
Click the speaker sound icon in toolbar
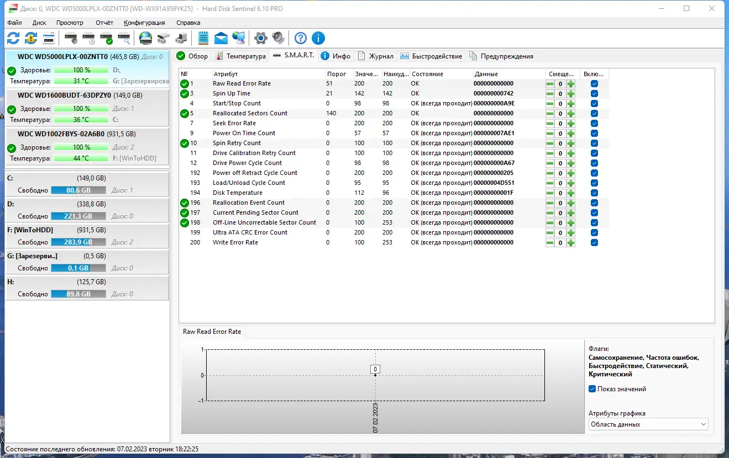coord(278,38)
